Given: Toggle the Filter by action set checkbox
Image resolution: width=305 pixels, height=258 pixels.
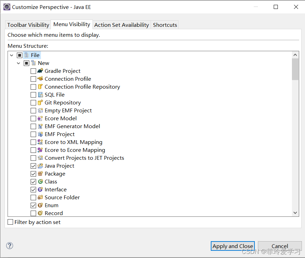Looking at the screenshot, I should point(10,222).
